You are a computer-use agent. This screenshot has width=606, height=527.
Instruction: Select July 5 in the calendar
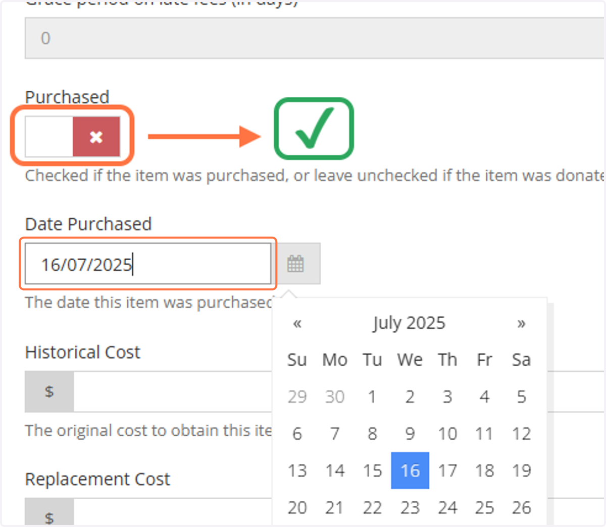click(522, 397)
